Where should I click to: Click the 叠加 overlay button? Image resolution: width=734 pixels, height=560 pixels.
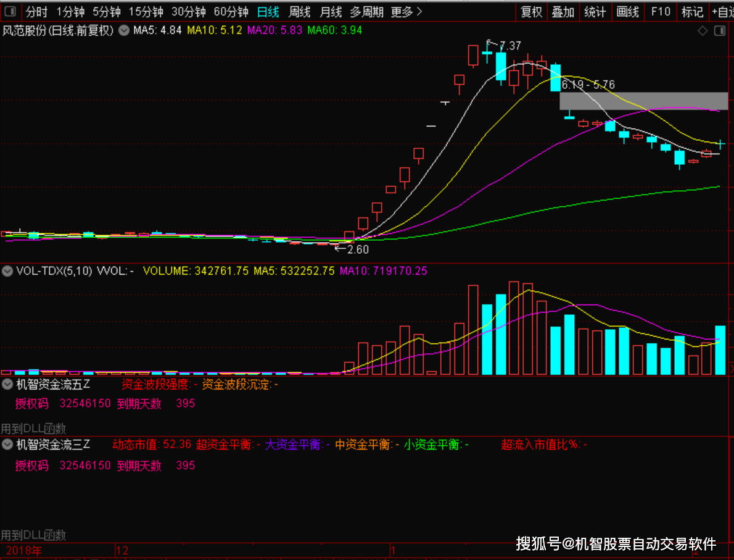[563, 12]
